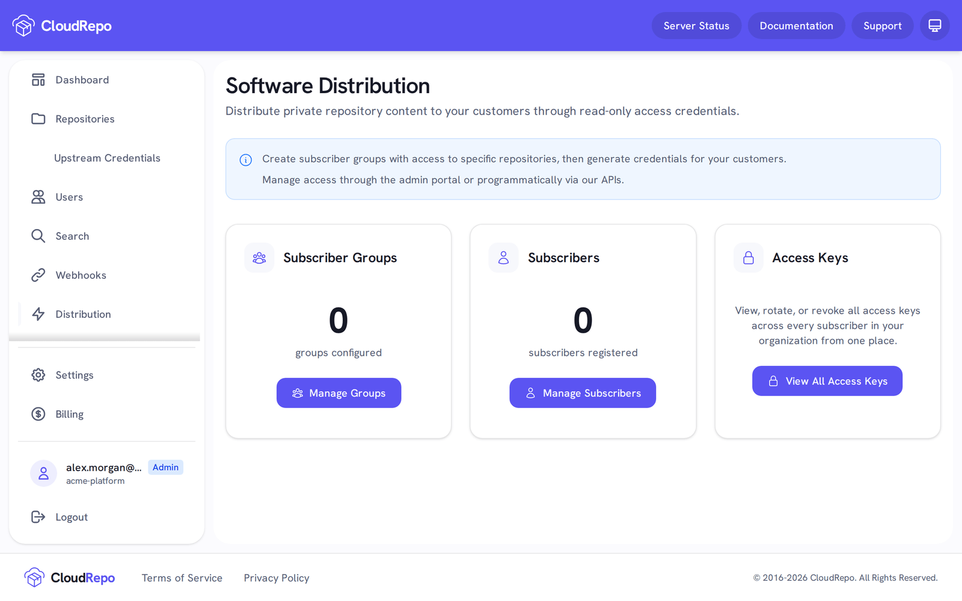Click the Logout arrow icon
The image size is (962, 601).
point(38,517)
